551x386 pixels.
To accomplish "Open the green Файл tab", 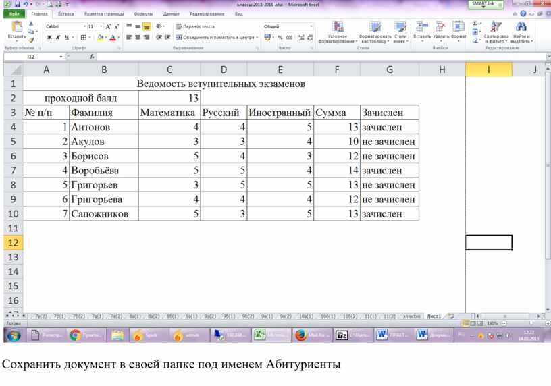I will (x=14, y=13).
